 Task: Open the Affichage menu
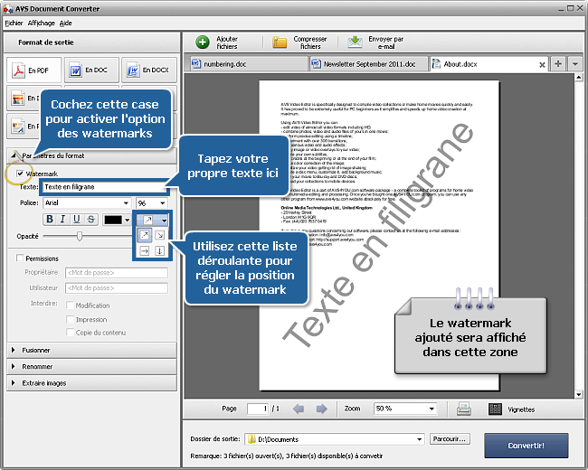(42, 23)
